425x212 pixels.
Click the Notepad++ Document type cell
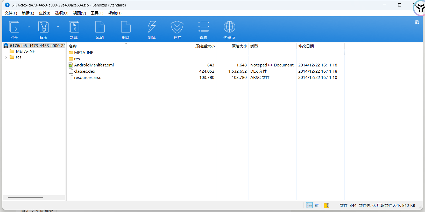click(272, 65)
